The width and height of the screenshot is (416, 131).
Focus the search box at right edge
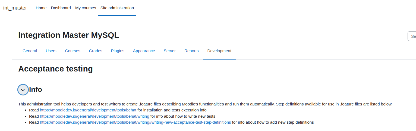click(412, 36)
